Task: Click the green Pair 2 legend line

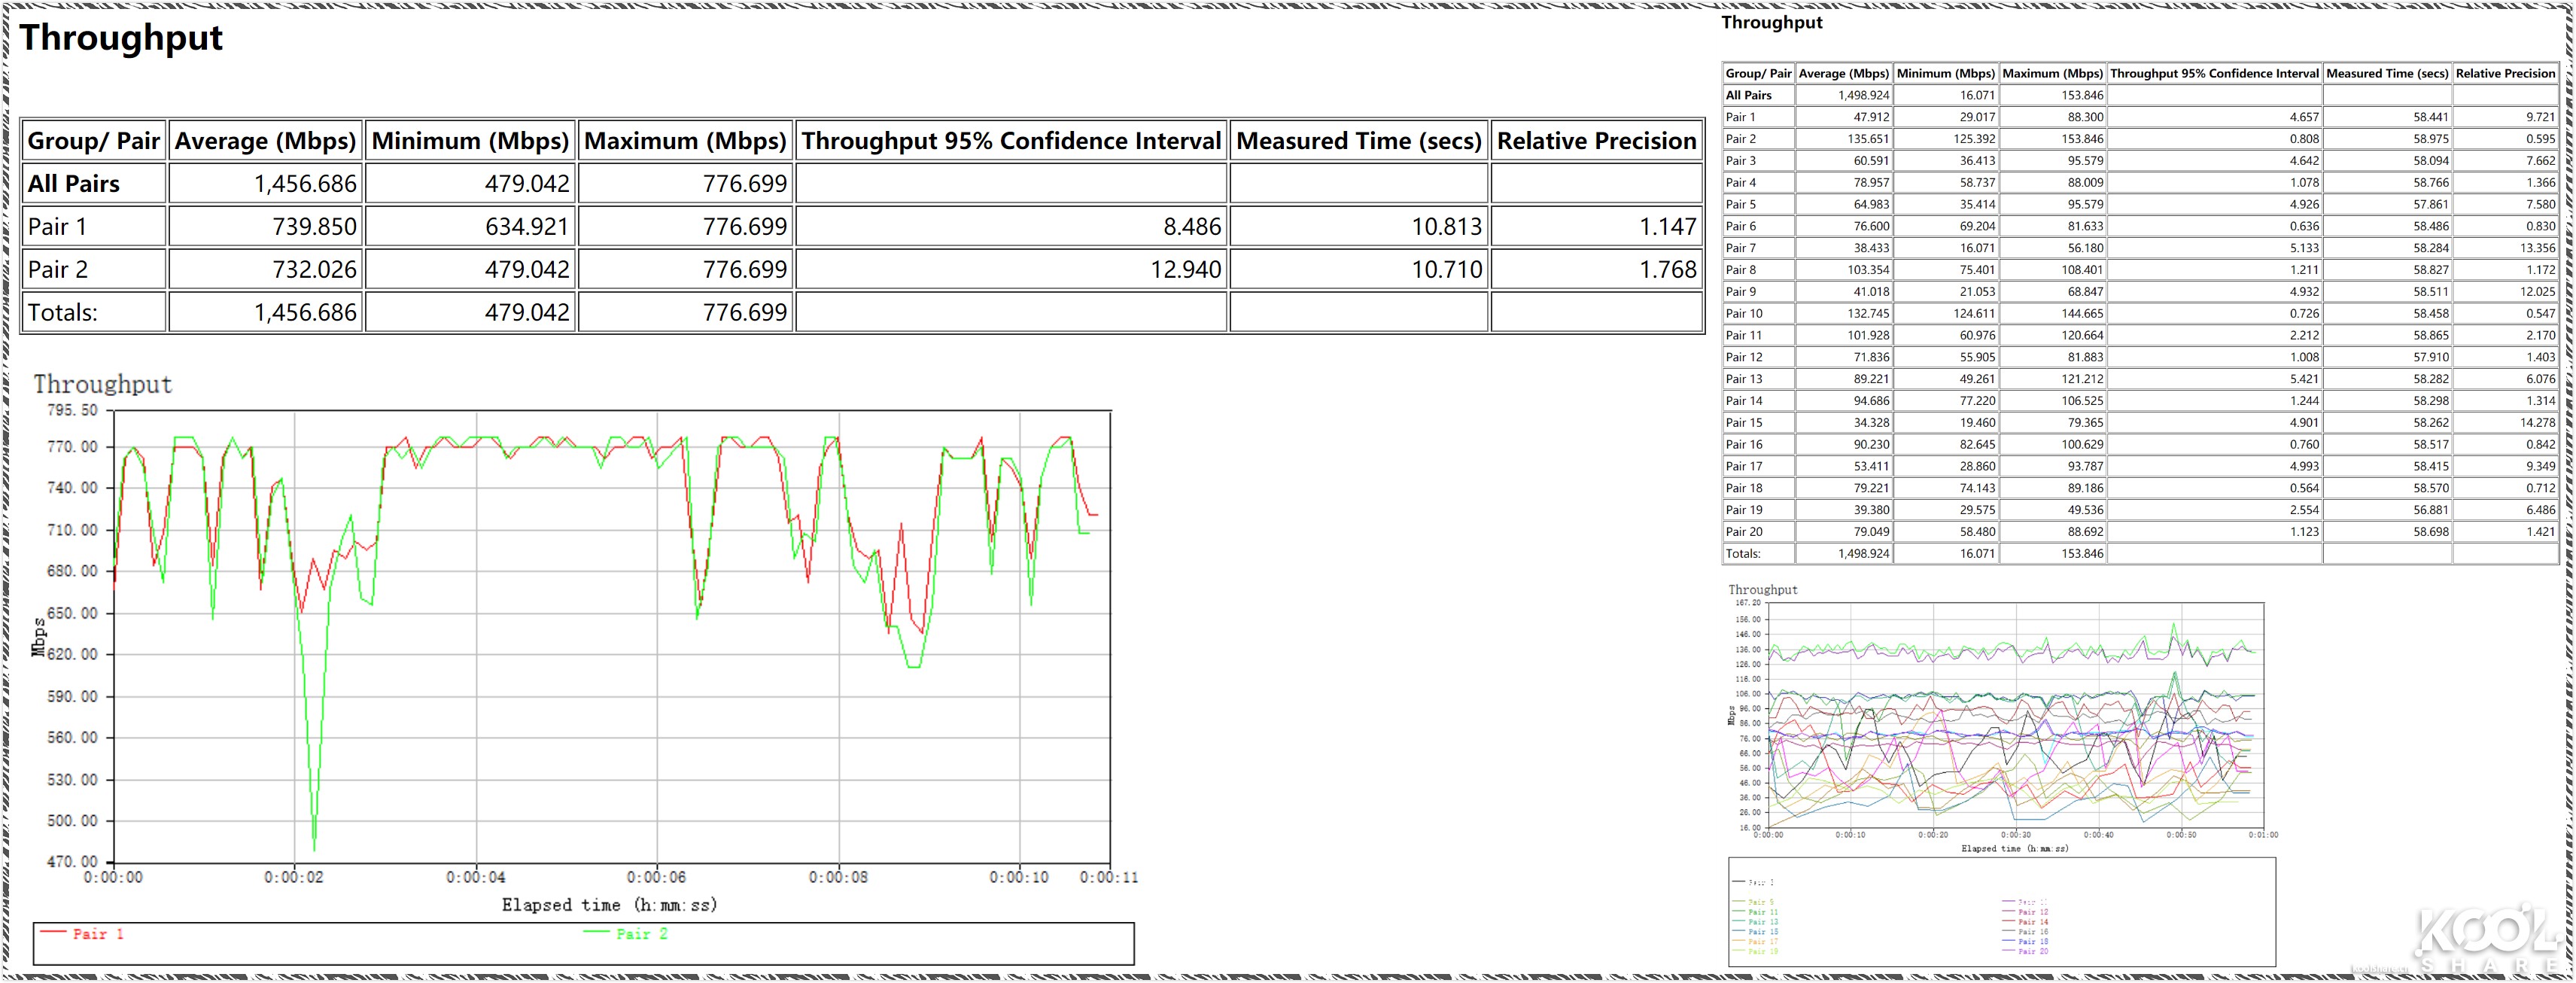Action: pos(596,932)
